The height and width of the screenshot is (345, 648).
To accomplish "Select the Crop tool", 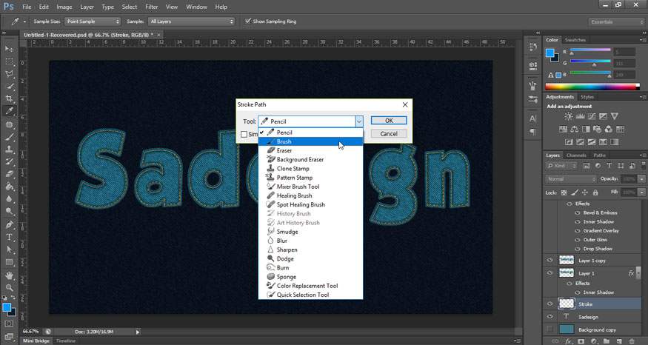I will [x=9, y=98].
